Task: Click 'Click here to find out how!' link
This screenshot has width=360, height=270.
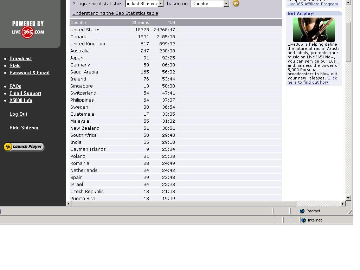Action: [x=312, y=80]
